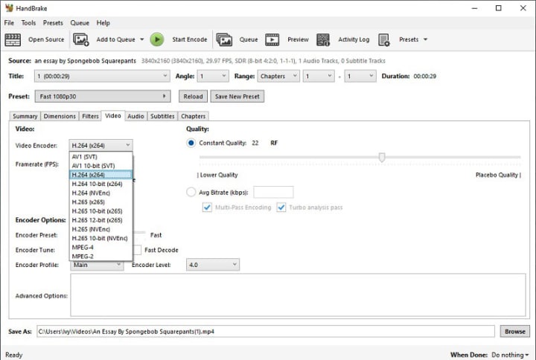Choose AV1 (SVT) encoder option

point(100,157)
